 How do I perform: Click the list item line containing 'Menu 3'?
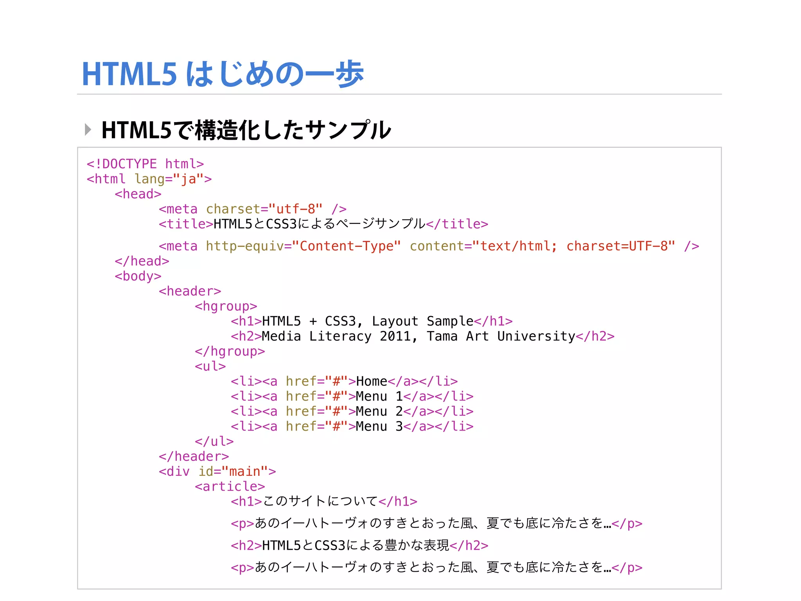tap(352, 426)
